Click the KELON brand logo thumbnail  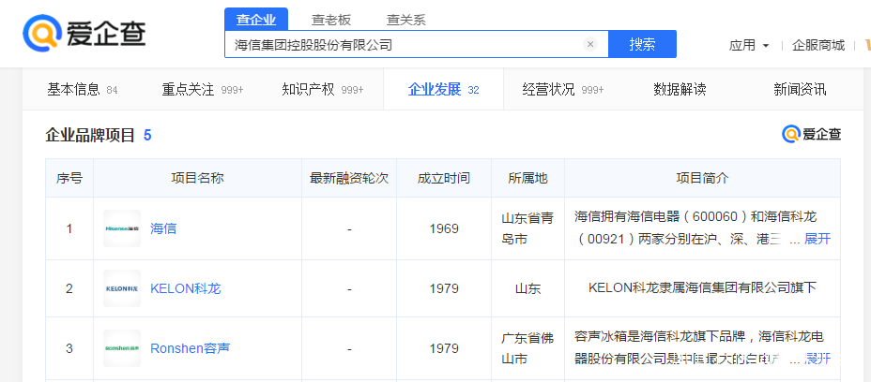122,288
